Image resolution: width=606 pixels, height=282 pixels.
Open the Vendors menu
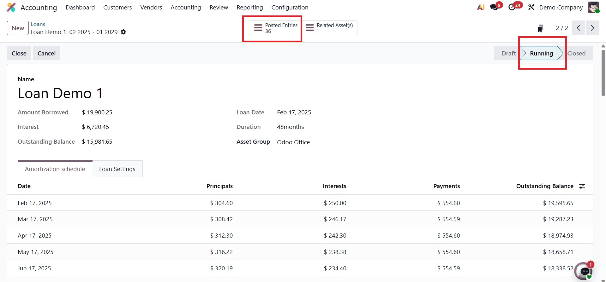tap(151, 7)
